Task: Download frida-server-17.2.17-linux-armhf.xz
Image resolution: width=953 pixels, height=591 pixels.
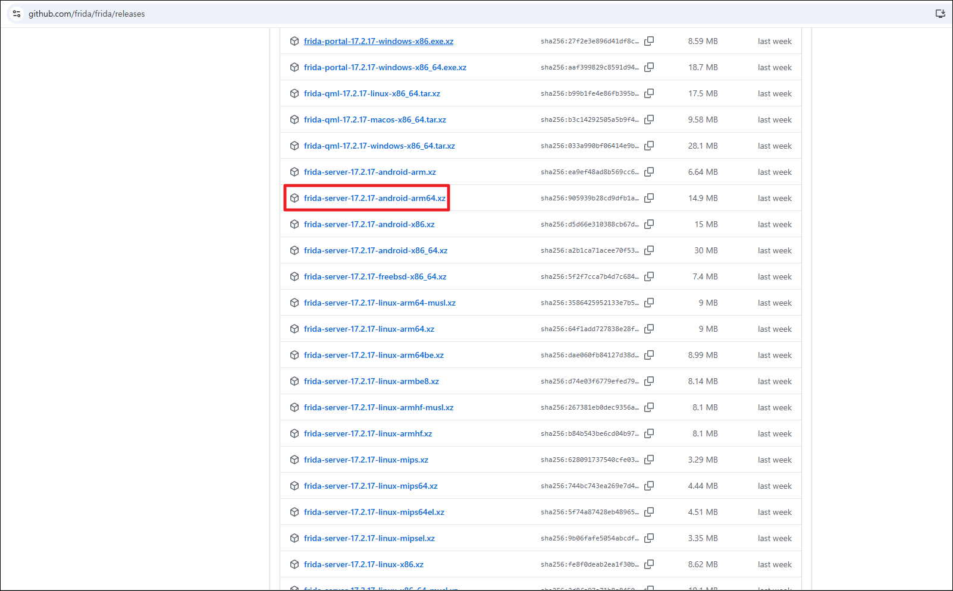Action: coord(368,433)
